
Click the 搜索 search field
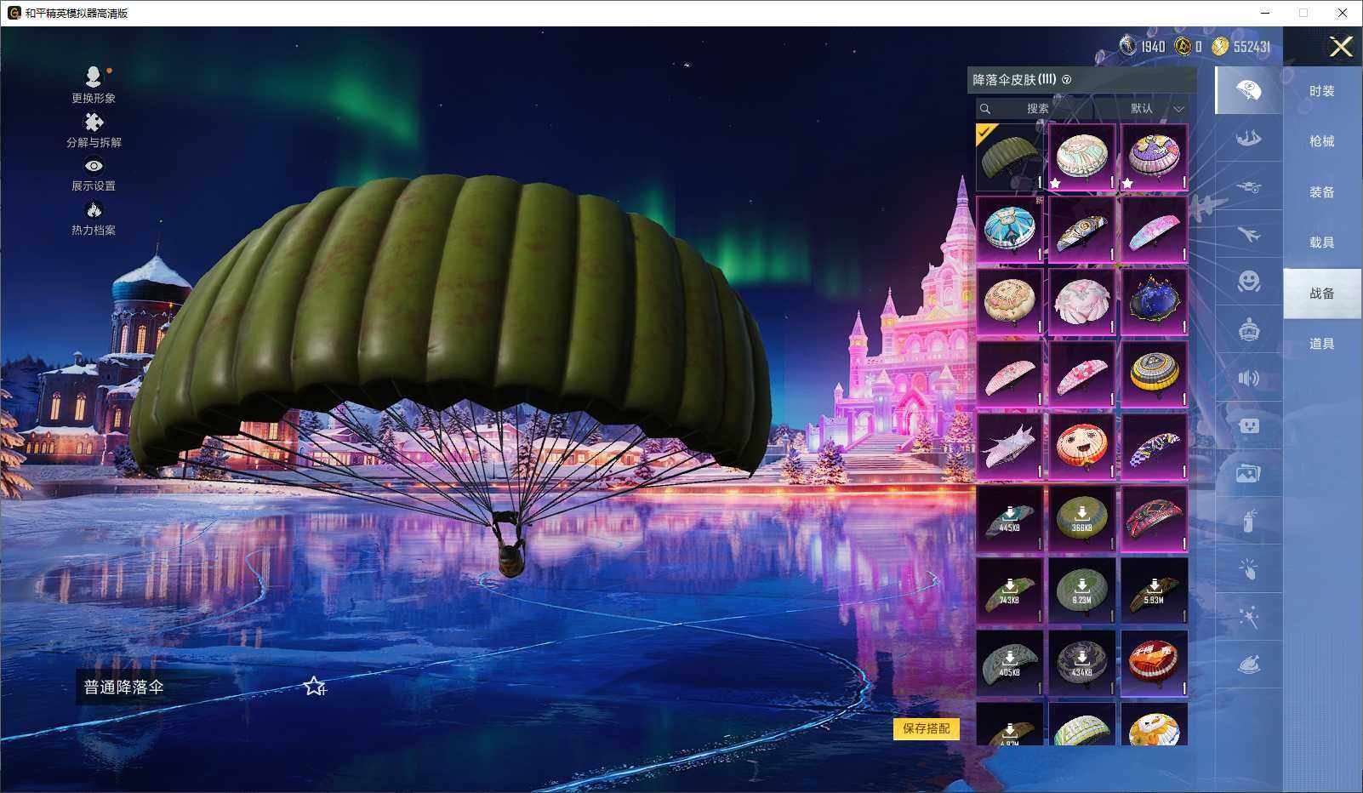[1034, 109]
